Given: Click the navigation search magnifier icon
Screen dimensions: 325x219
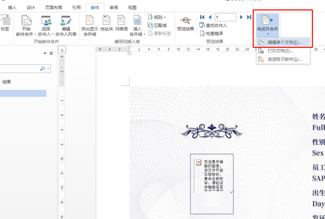Looking at the screenshot, I should (x=42, y=69).
